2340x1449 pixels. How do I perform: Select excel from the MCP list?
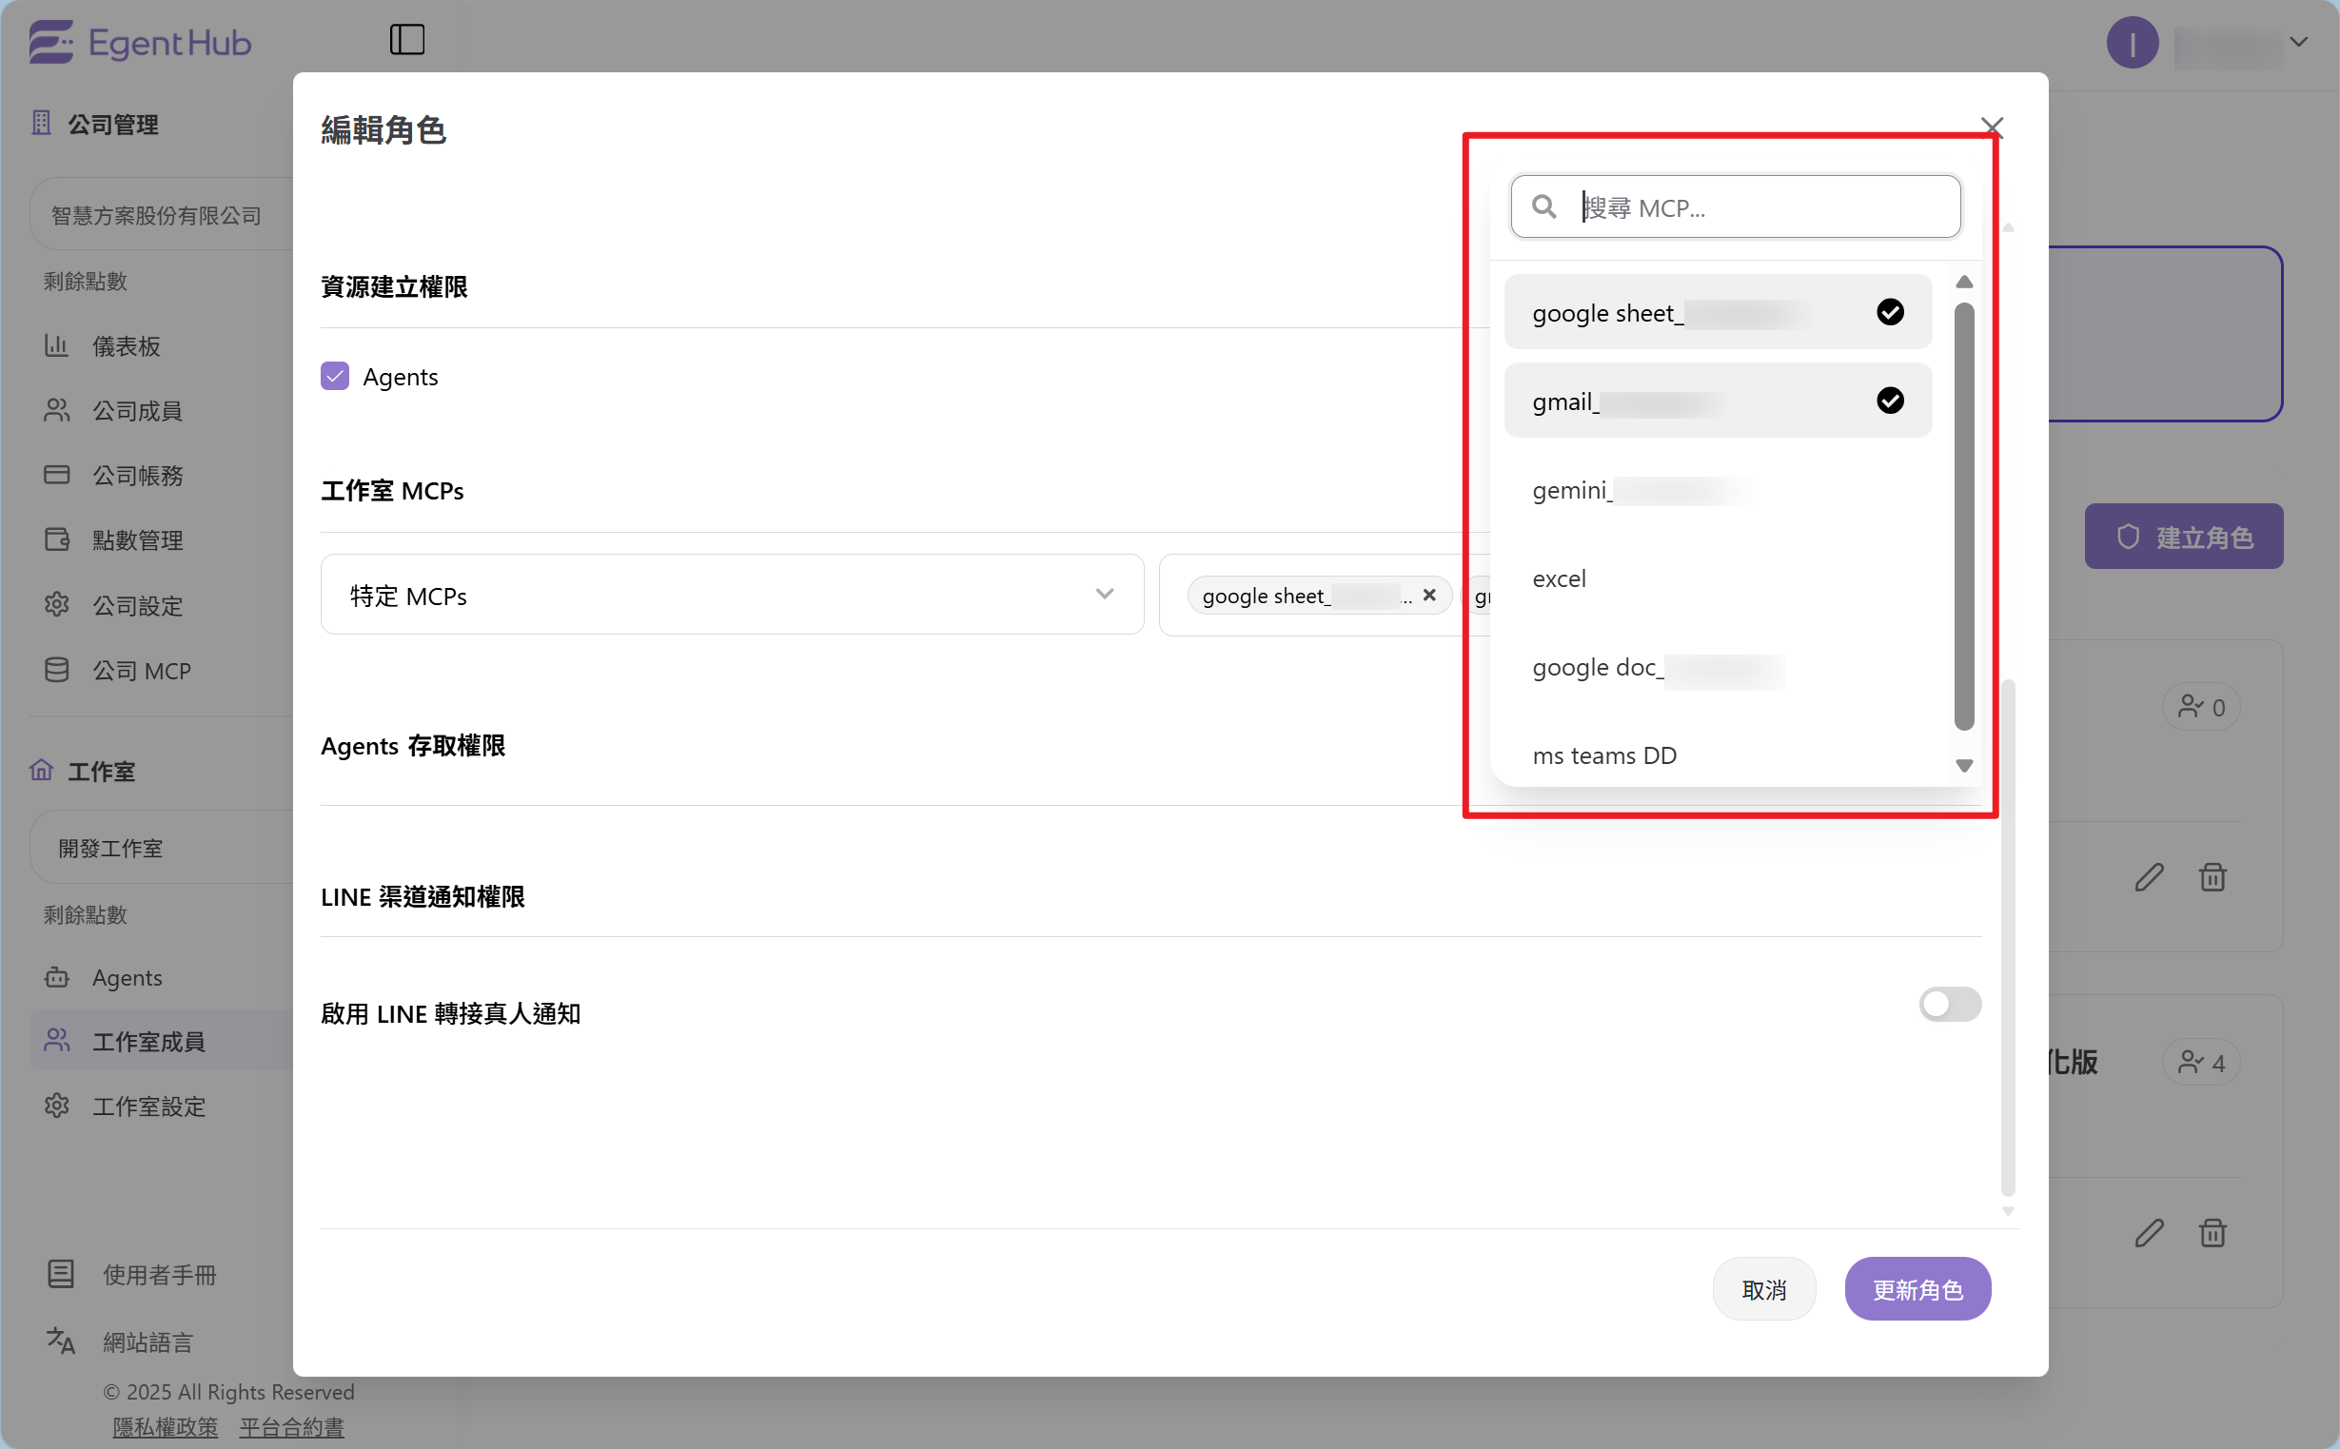pos(1559,578)
